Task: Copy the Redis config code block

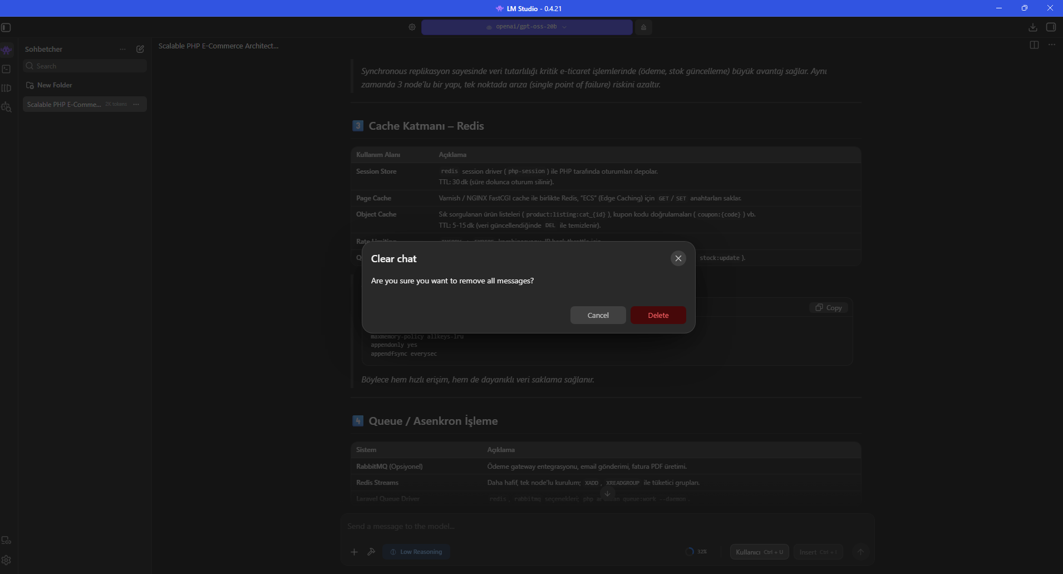Action: 829,308
